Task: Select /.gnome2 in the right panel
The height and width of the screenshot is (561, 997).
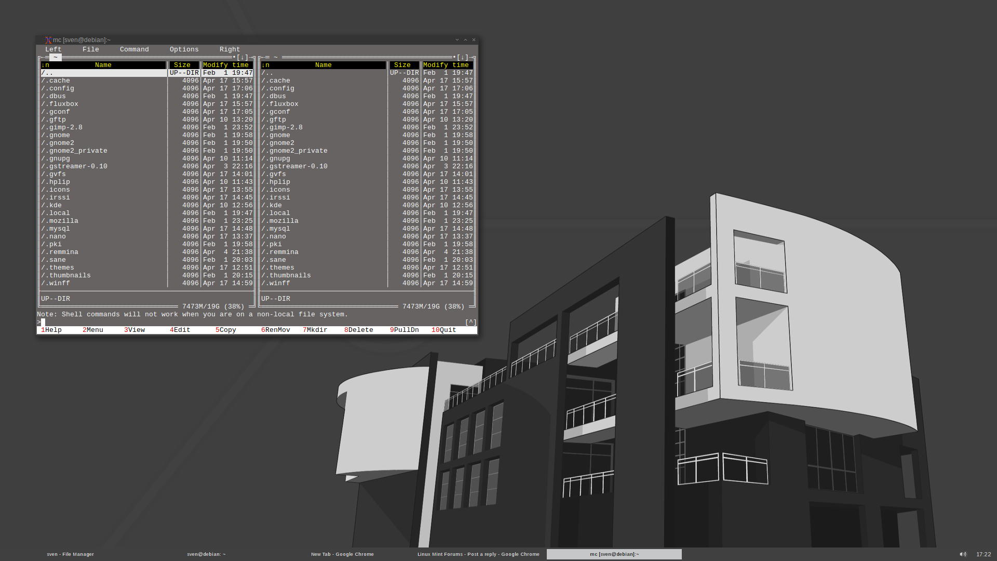Action: [367, 143]
